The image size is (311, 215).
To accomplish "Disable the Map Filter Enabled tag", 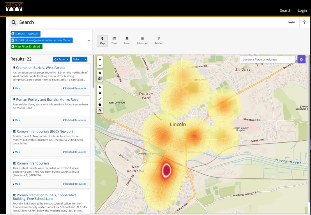I will (x=13, y=47).
